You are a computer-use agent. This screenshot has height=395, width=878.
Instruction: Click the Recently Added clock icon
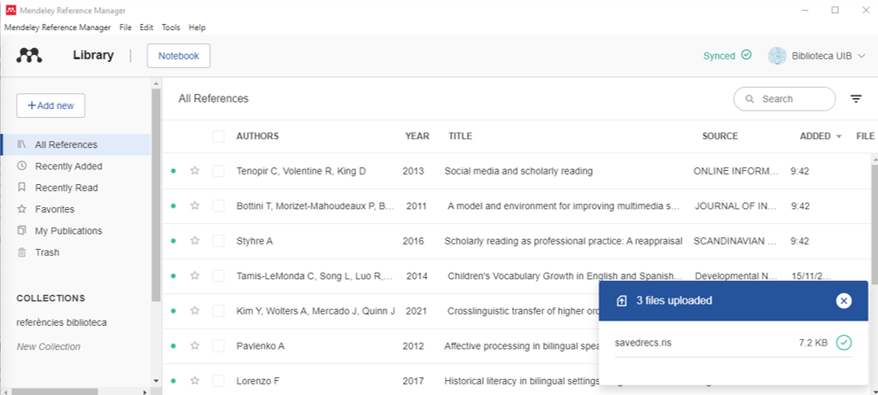click(22, 166)
